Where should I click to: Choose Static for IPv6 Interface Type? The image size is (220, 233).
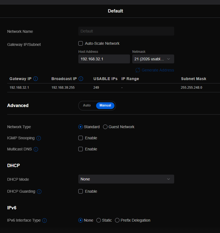(x=99, y=220)
